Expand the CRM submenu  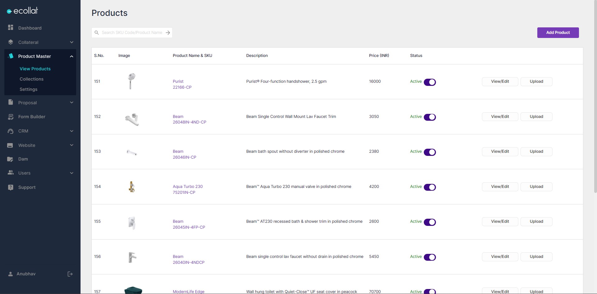[x=72, y=131]
